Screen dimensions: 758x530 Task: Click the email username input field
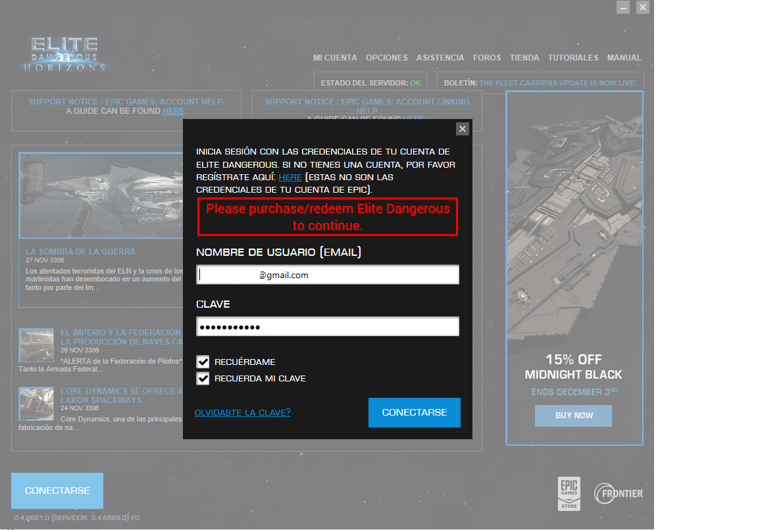pyautogui.click(x=328, y=274)
